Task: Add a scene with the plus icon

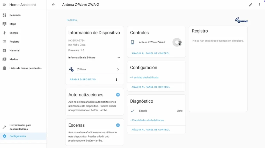Action: pyautogui.click(x=118, y=125)
